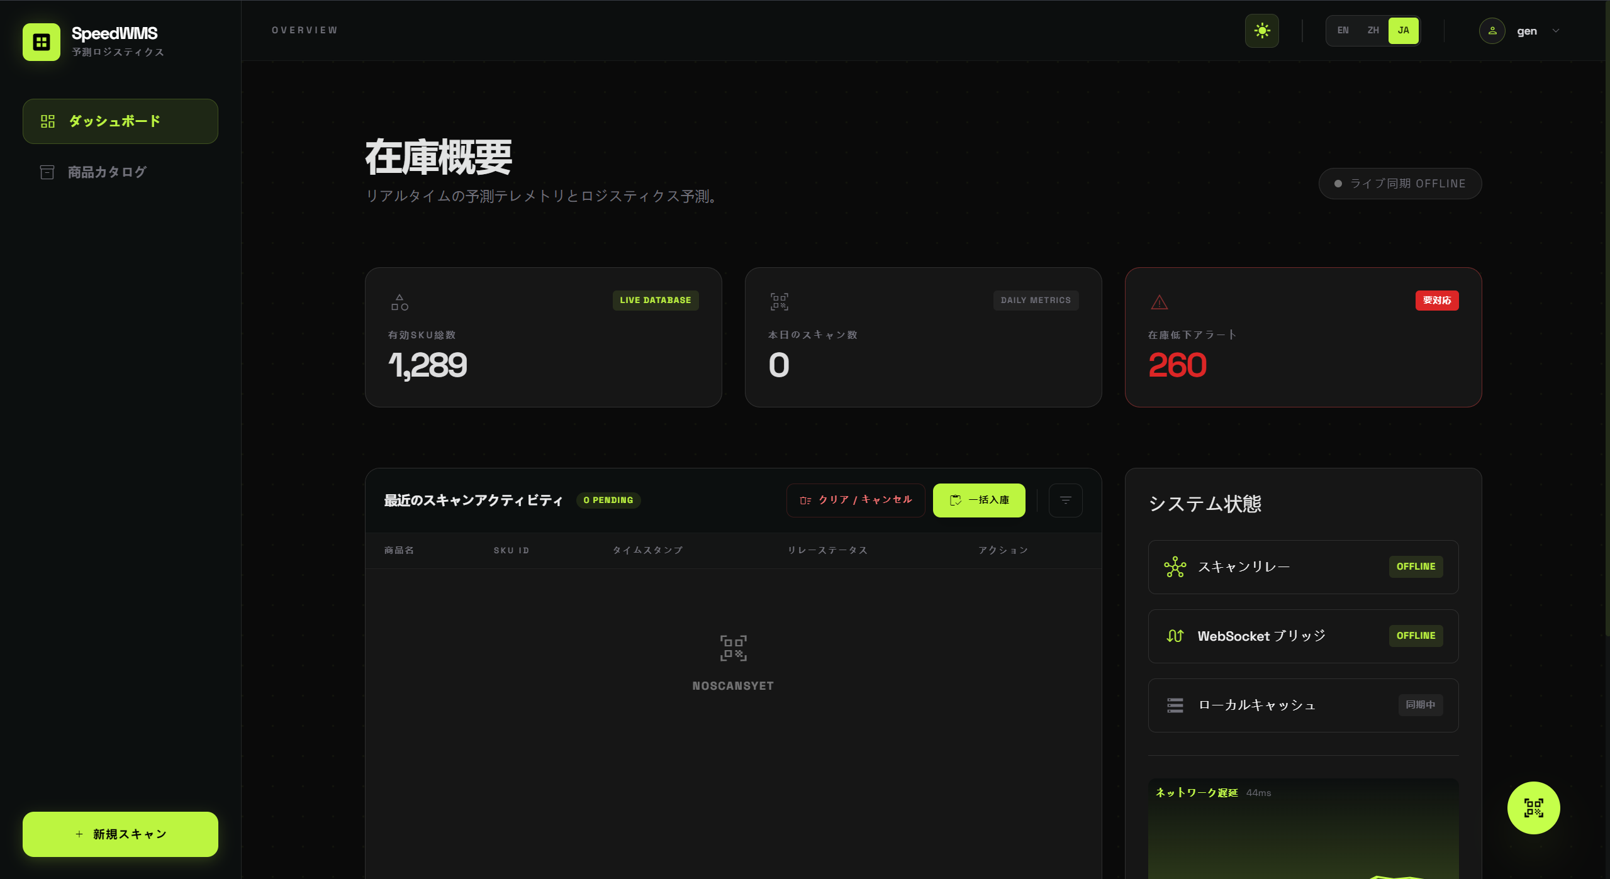Click the クリア / キャンセル button

[x=856, y=500]
